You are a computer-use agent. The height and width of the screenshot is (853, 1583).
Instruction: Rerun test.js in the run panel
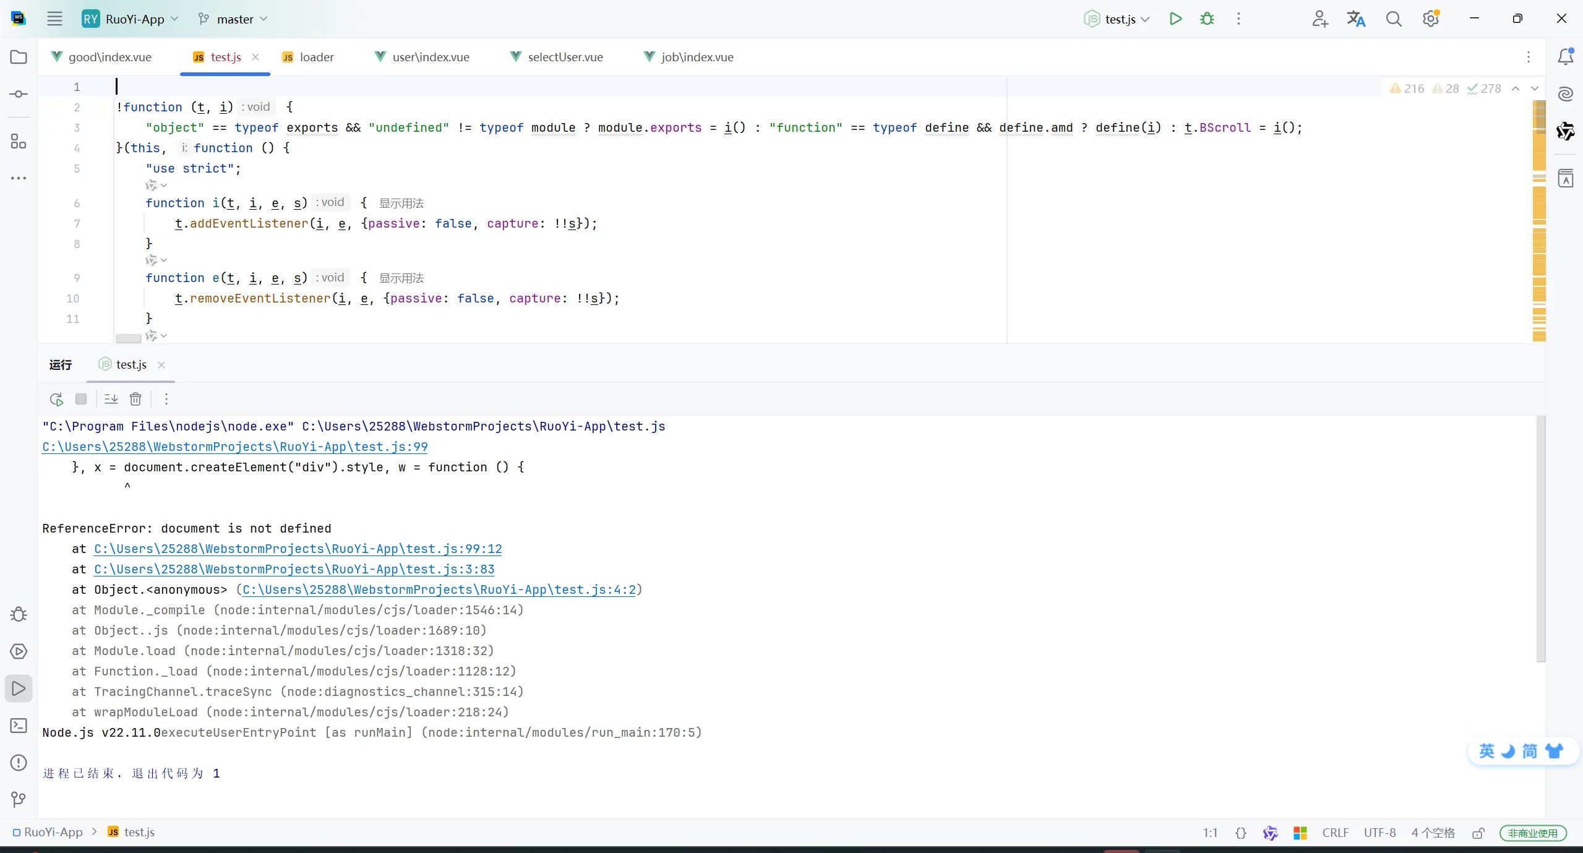click(56, 399)
